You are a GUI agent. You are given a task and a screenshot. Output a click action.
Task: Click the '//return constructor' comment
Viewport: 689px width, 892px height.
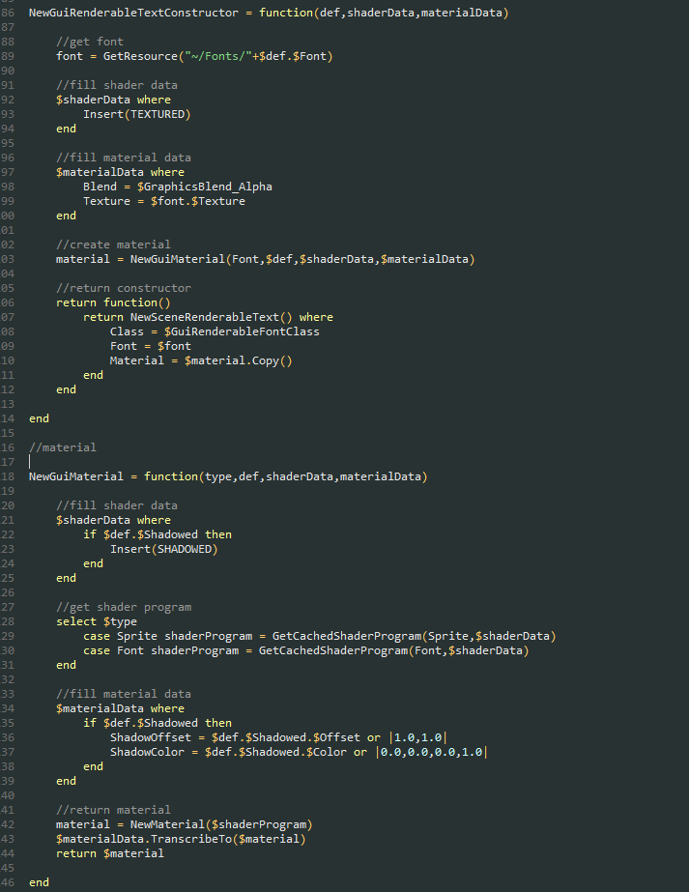click(124, 288)
